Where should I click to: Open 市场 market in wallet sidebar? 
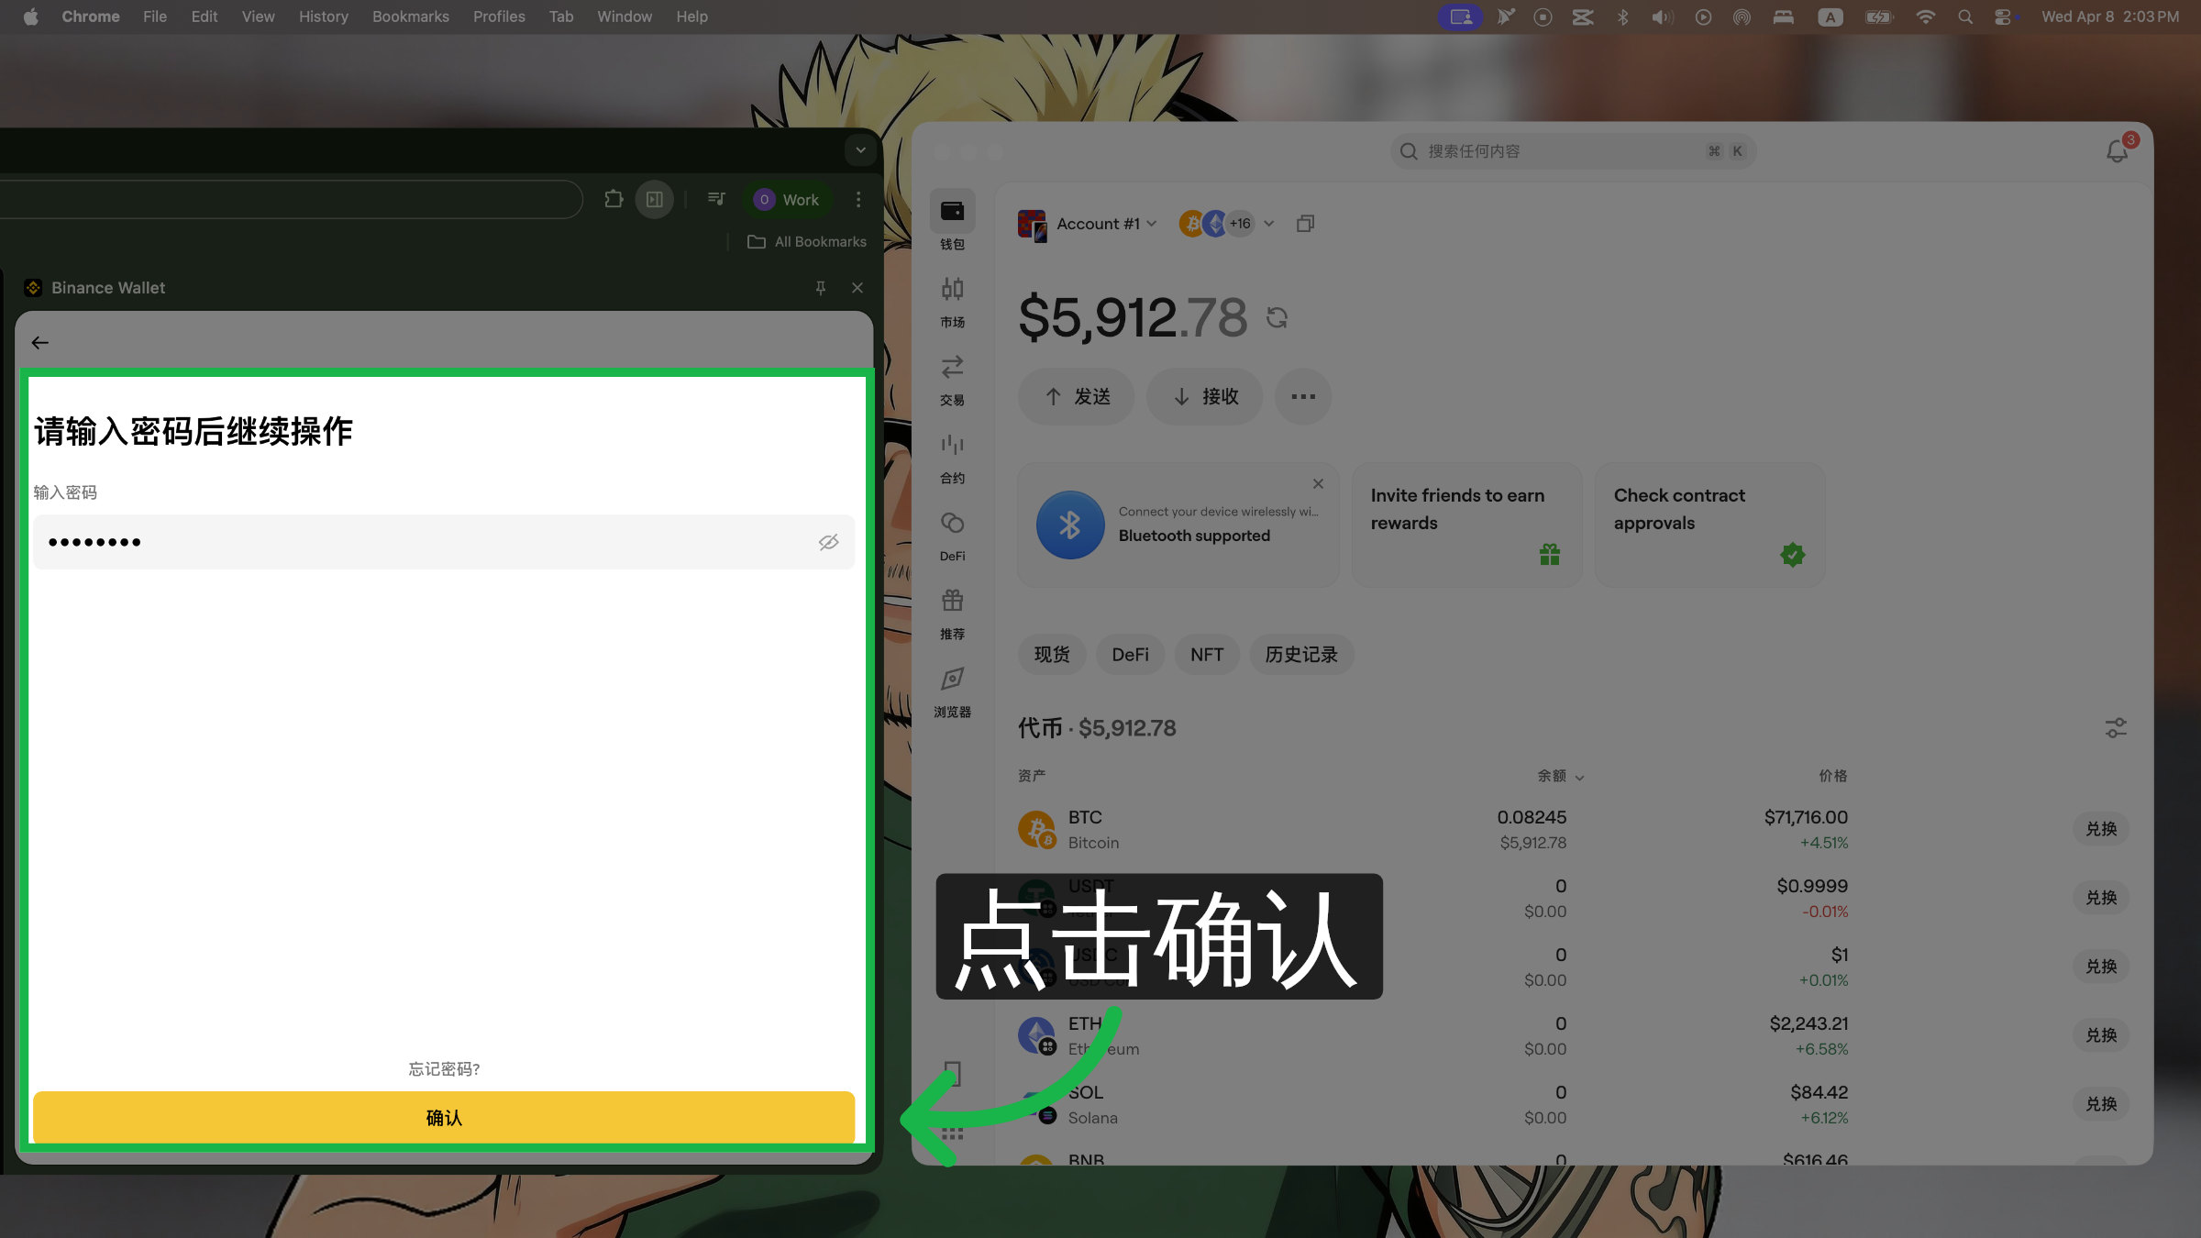952,303
